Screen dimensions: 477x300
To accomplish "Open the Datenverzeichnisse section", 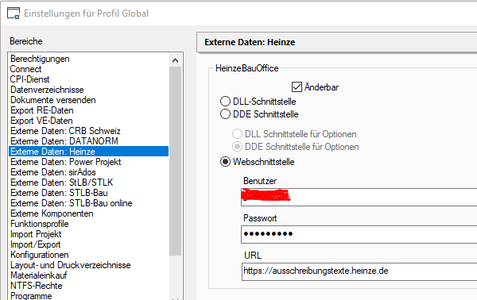I will 88,90.
